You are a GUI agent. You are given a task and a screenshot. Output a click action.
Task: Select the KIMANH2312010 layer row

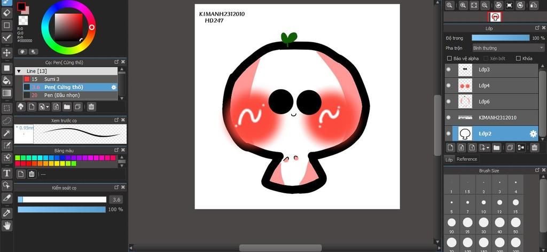pyautogui.click(x=492, y=117)
